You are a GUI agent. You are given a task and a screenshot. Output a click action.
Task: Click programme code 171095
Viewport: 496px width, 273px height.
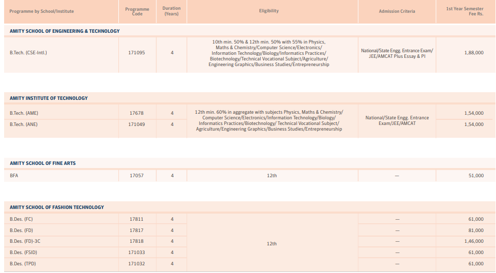137,53
